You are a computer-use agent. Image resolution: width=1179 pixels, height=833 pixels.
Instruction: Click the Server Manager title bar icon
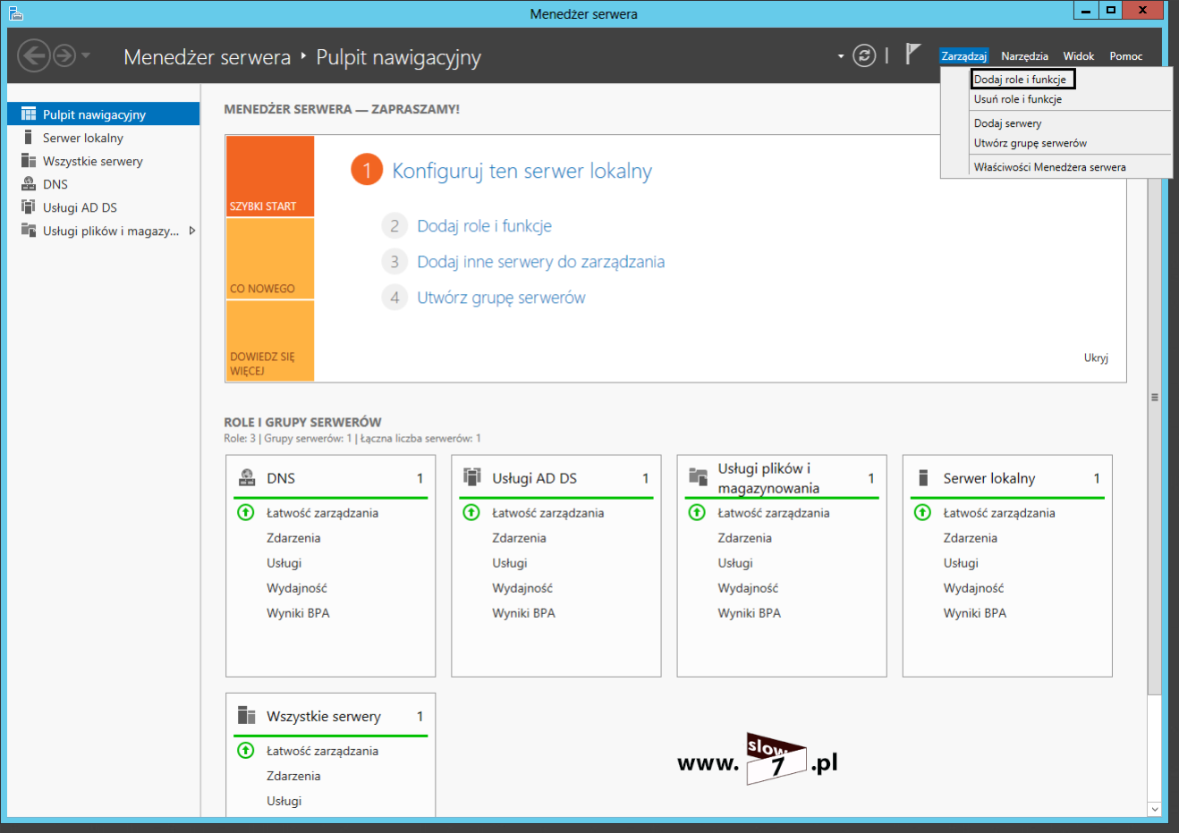point(16,13)
